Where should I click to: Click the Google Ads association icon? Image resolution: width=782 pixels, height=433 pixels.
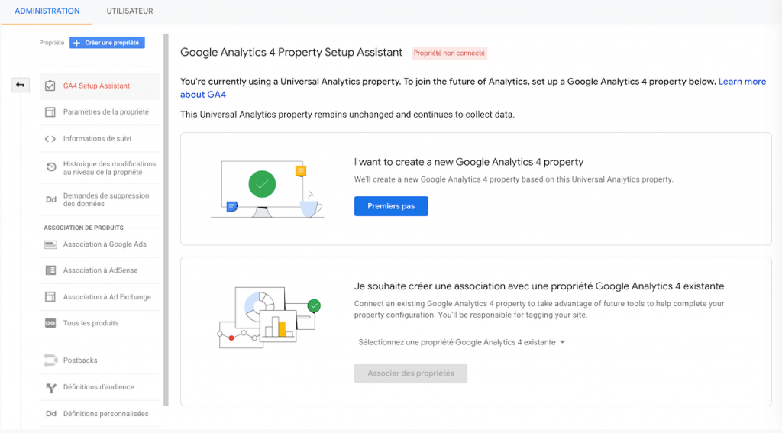(x=50, y=244)
